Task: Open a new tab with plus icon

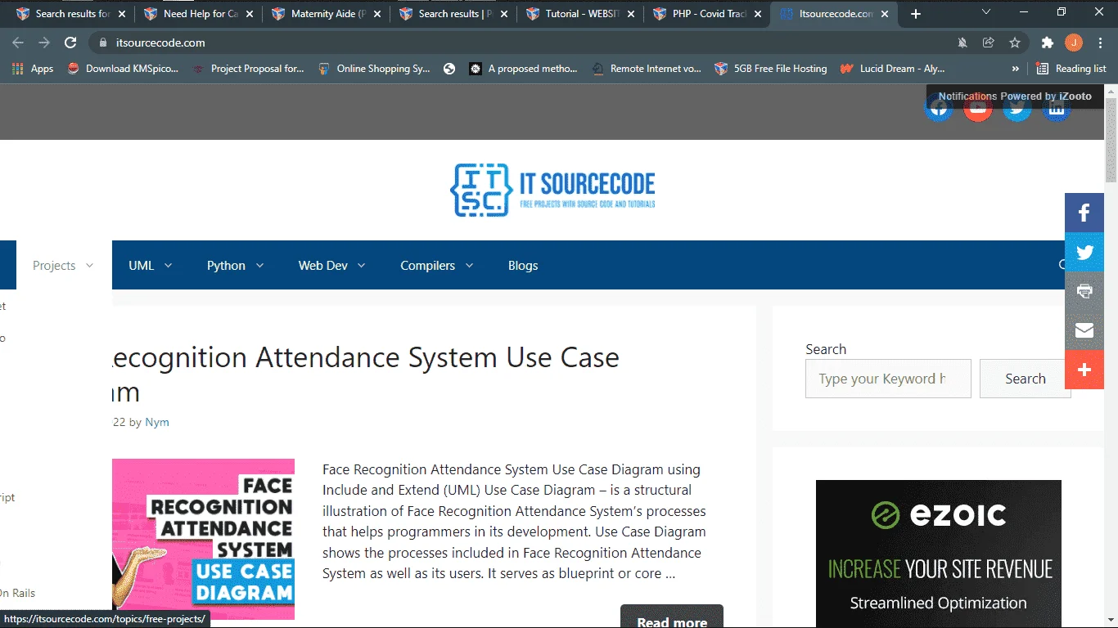Action: (916, 14)
